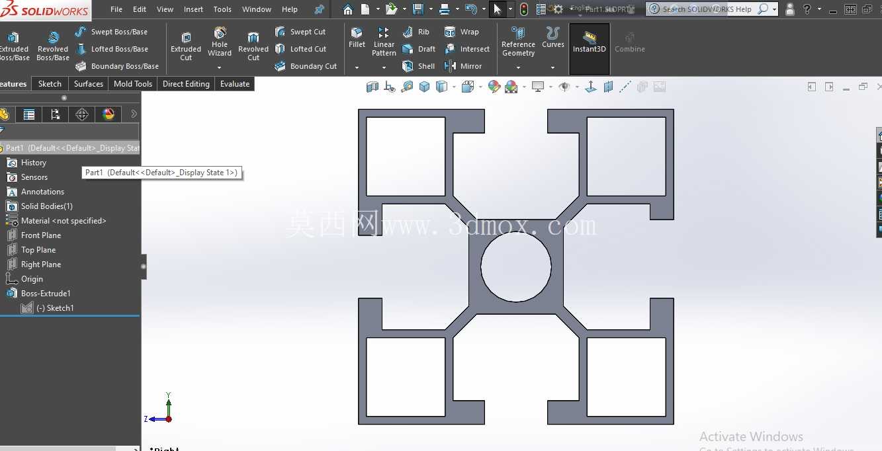Image resolution: width=882 pixels, height=451 pixels.
Task: Select the Revolved Cut tool
Action: point(253,46)
